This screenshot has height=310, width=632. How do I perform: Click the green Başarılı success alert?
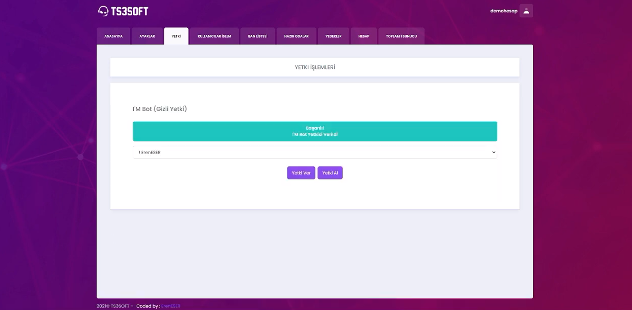click(x=315, y=131)
